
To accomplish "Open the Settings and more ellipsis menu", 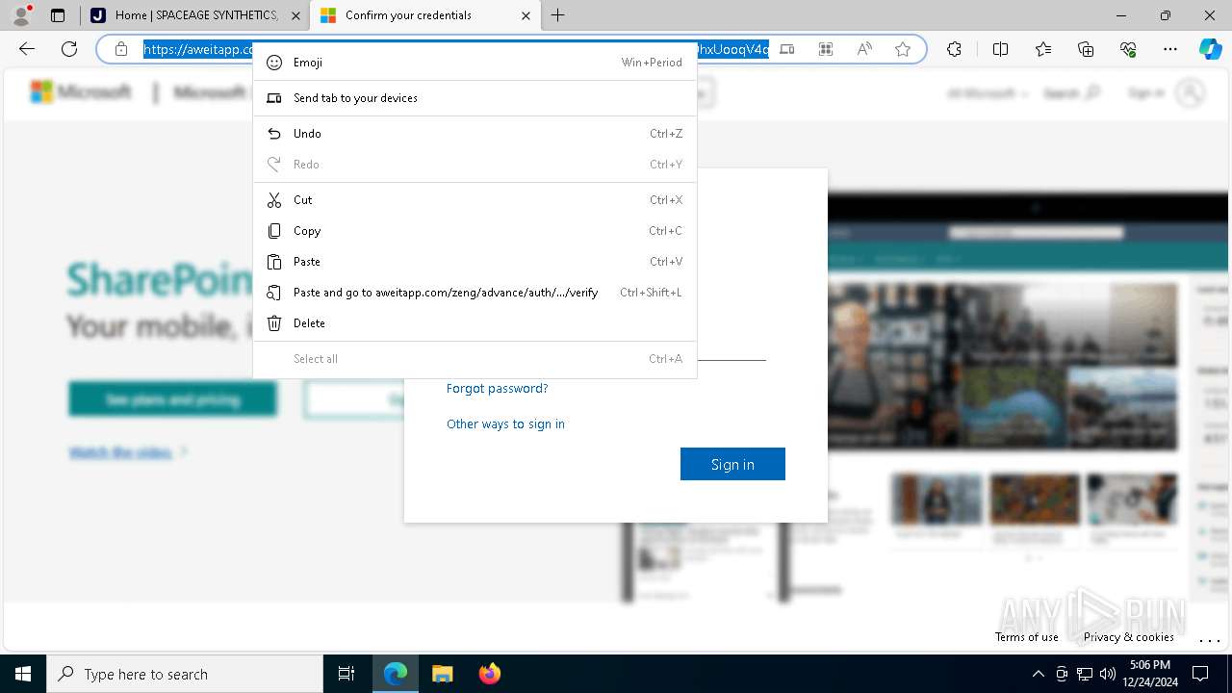I will [1170, 49].
